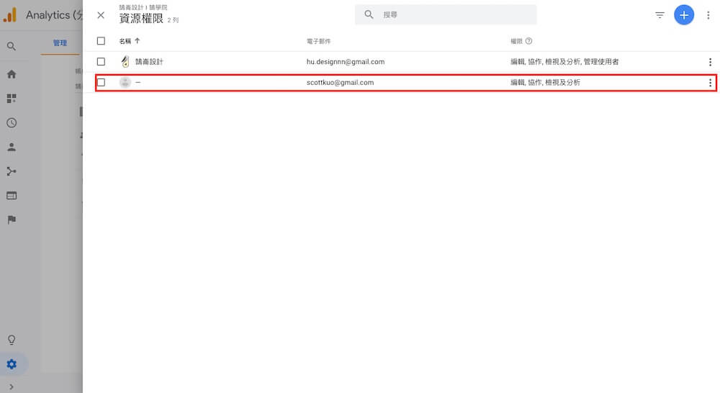Click the 鵠崙設計 name in first row
Image resolution: width=720 pixels, height=393 pixels.
tap(149, 61)
